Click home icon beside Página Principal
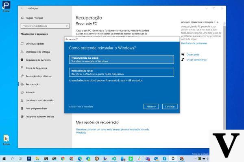The height and width of the screenshot is (162, 244). tap(22, 18)
